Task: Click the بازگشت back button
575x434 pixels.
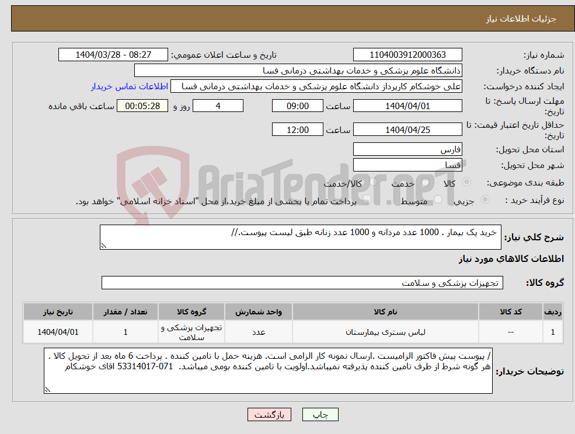Action: [x=269, y=415]
